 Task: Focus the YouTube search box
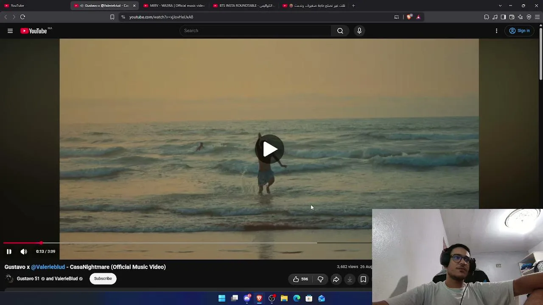pyautogui.click(x=256, y=30)
